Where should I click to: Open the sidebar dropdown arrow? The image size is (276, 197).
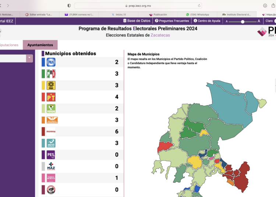click(x=29, y=58)
